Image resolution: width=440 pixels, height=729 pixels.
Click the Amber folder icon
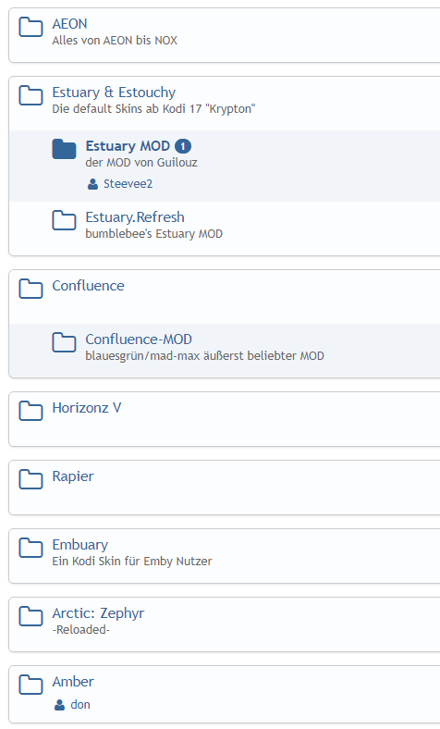pos(31,685)
